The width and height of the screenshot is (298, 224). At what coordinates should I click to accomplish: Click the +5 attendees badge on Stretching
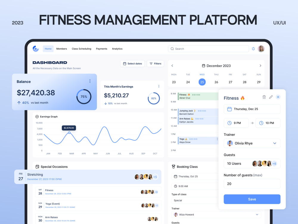[155, 177]
